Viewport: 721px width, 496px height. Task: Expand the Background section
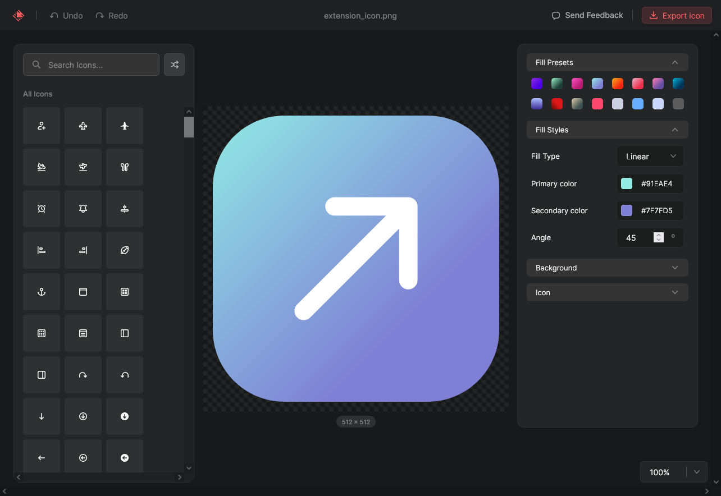pyautogui.click(x=608, y=268)
